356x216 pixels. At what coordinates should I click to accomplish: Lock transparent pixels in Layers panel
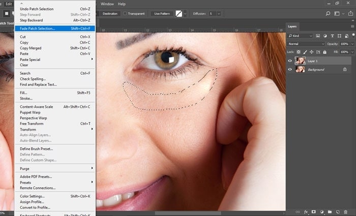[299, 52]
